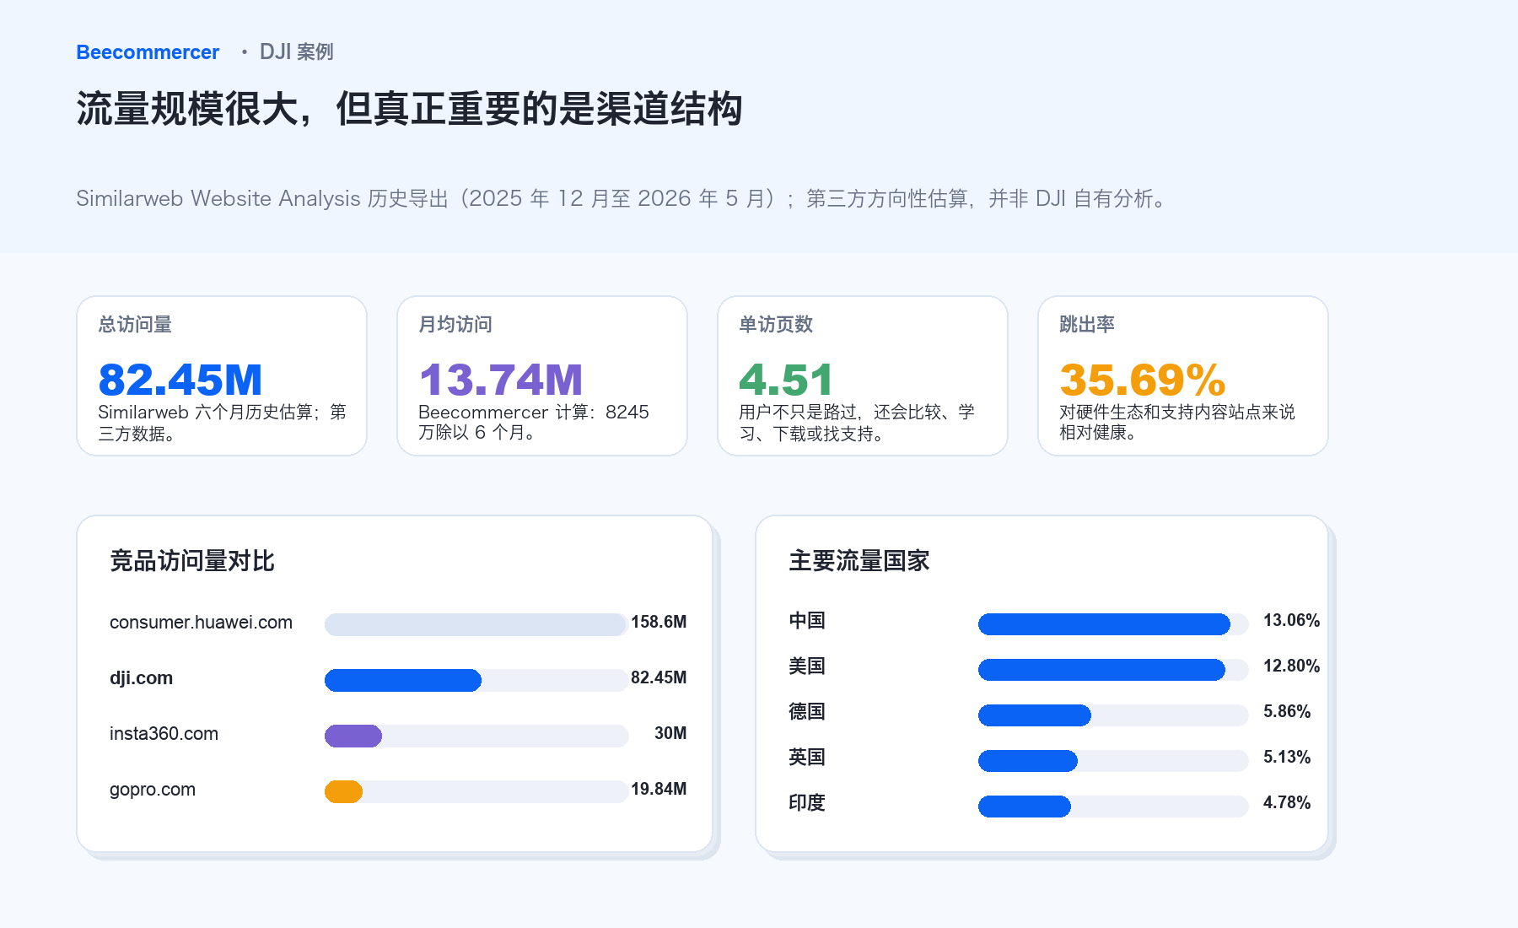Click the 5.13% share value
Image resolution: width=1518 pixels, height=928 pixels.
click(x=1287, y=758)
